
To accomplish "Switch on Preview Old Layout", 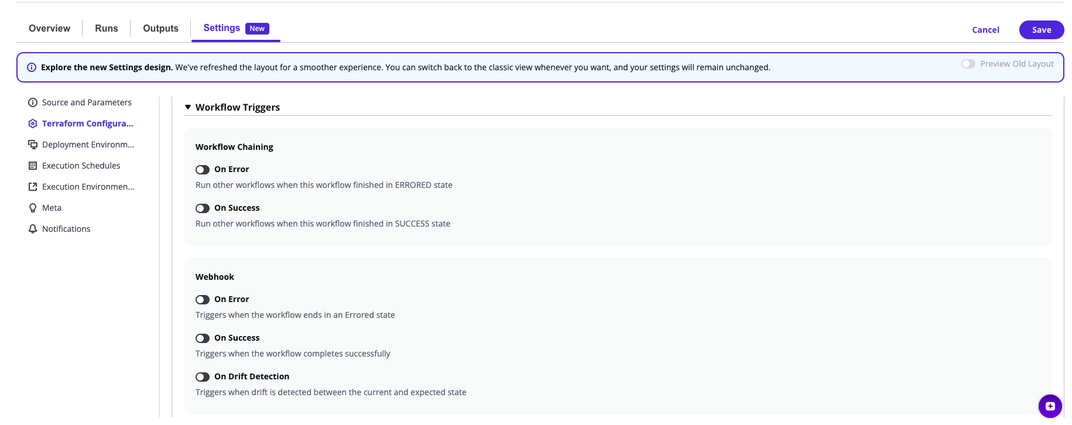I will pos(968,64).
